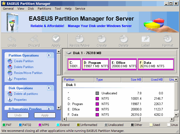Image resolution: width=180 pixels, height=134 pixels.
Task: Click the Delete toolbar icon
Action: pos(124,39)
